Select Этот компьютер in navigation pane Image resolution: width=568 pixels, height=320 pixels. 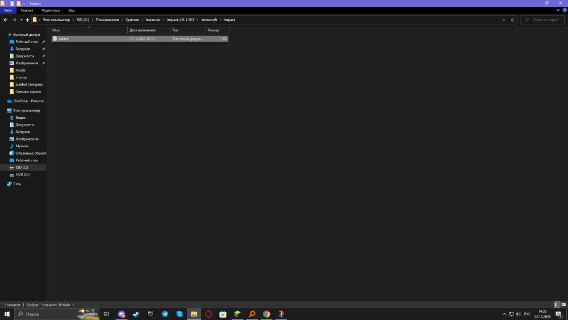pyautogui.click(x=27, y=110)
